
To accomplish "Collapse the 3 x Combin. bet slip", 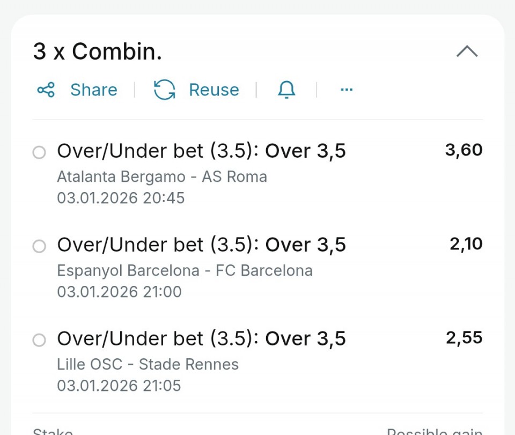I will pos(467,51).
